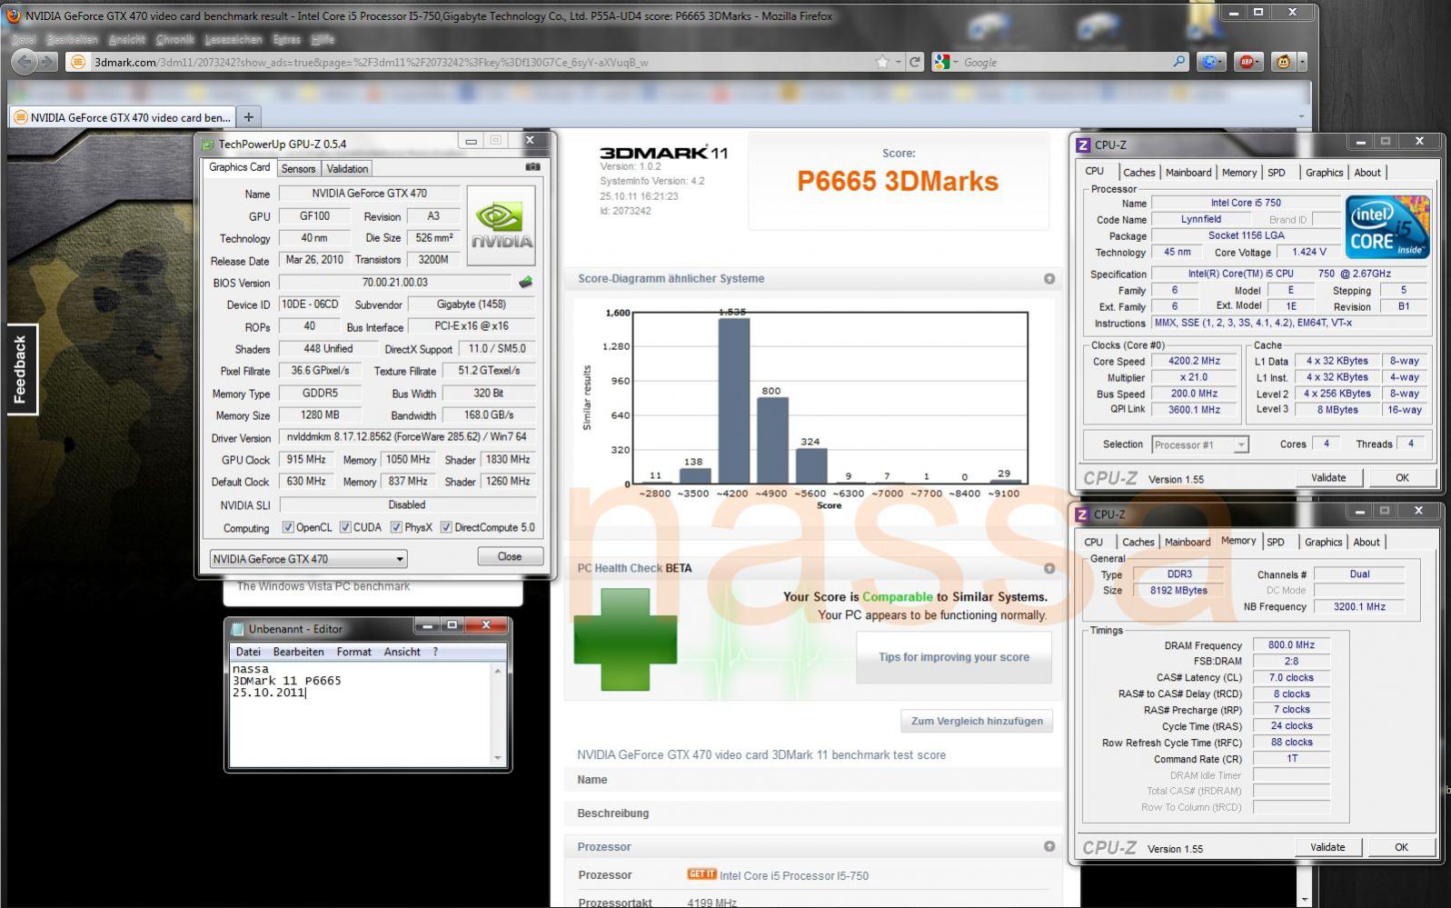Uncheck the CUDA checkbox in GPU-Z
The width and height of the screenshot is (1451, 908).
tap(345, 527)
